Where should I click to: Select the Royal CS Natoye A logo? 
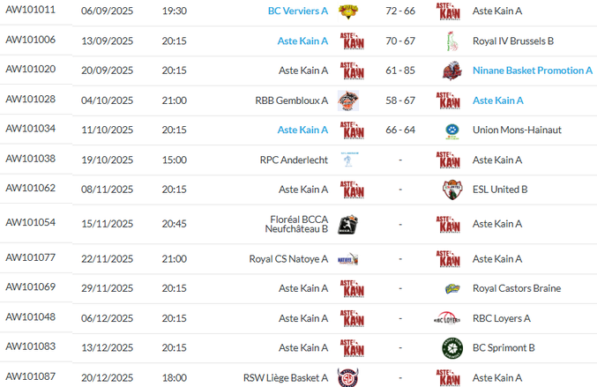[x=348, y=259]
